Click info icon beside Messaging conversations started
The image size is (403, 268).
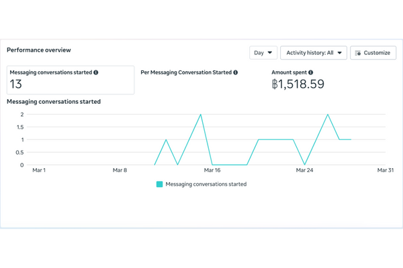(96, 72)
